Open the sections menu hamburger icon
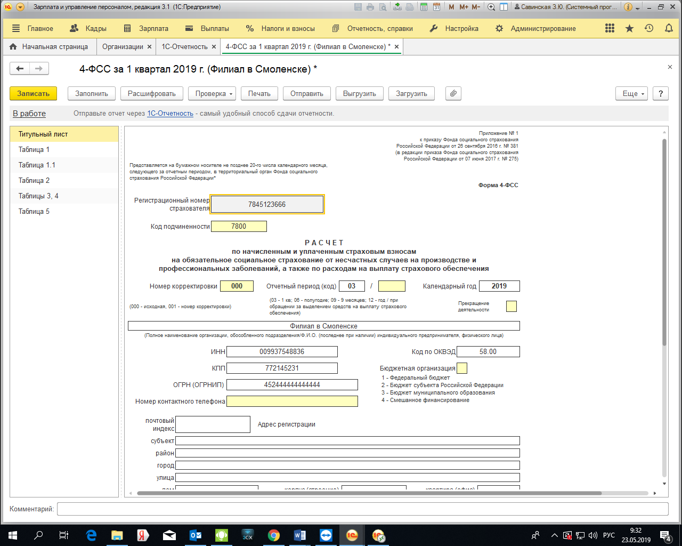The height and width of the screenshot is (546, 682). coord(16,28)
